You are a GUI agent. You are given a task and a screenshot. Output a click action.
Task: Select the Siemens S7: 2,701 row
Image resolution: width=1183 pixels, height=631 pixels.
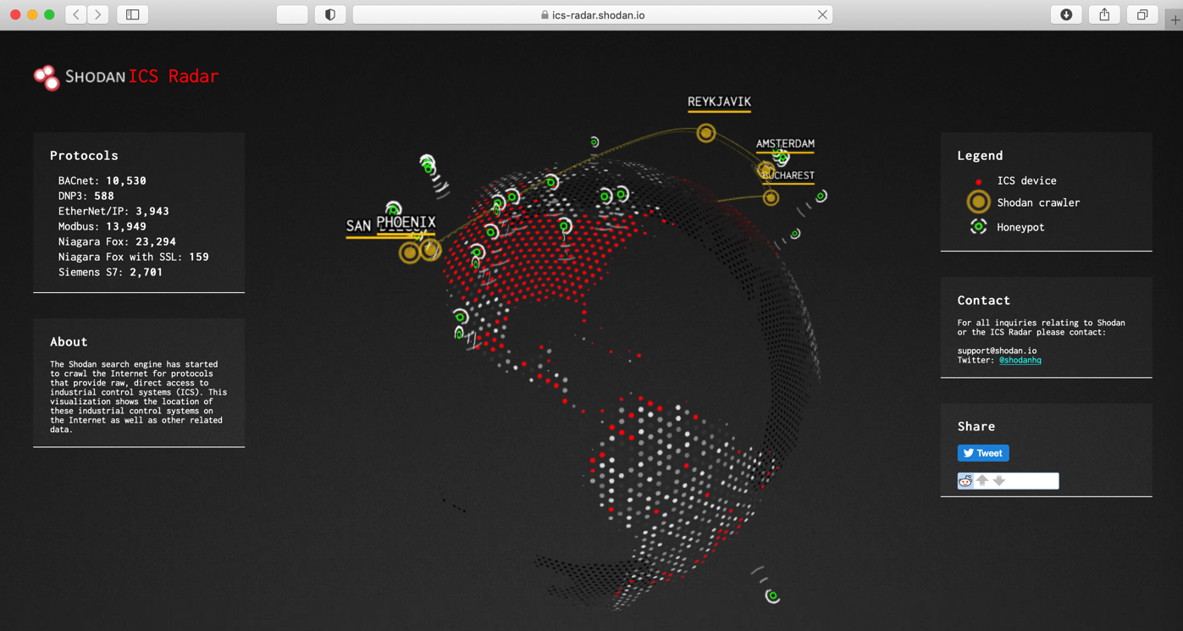point(111,272)
